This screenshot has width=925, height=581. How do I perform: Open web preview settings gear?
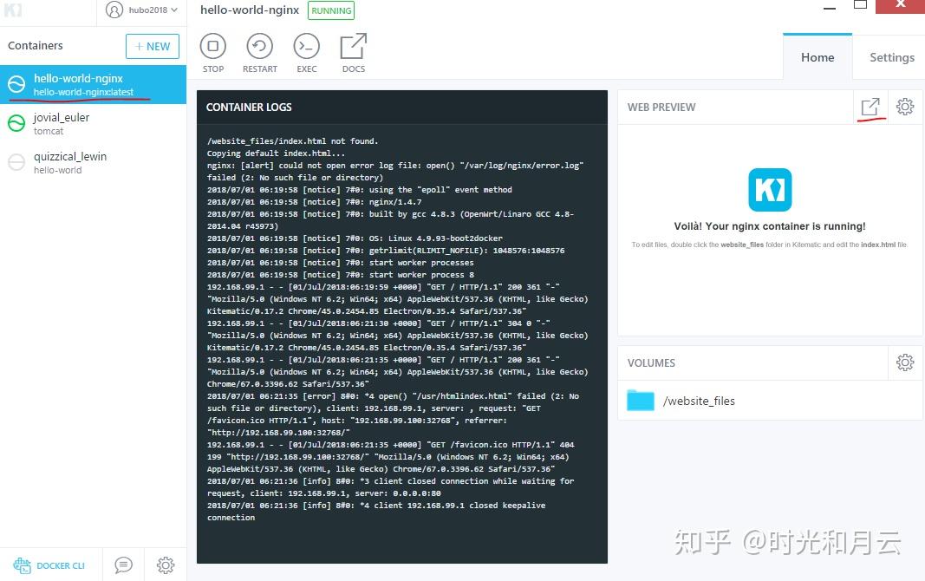[905, 107]
